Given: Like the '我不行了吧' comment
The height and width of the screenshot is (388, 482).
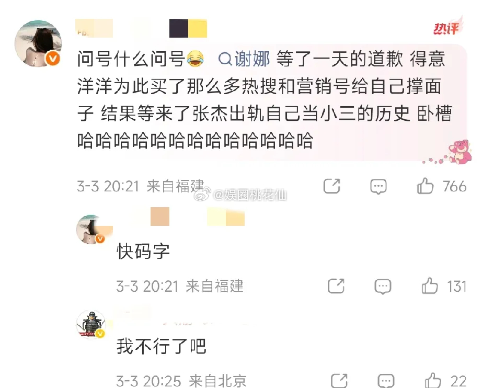Looking at the screenshot, I should [x=433, y=381].
